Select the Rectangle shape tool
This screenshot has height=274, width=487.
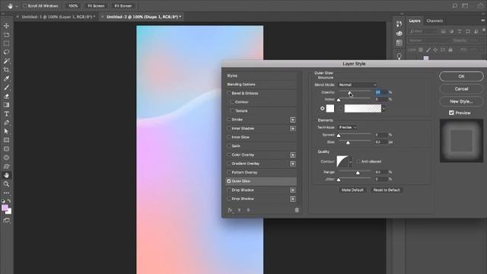pyautogui.click(x=6, y=140)
